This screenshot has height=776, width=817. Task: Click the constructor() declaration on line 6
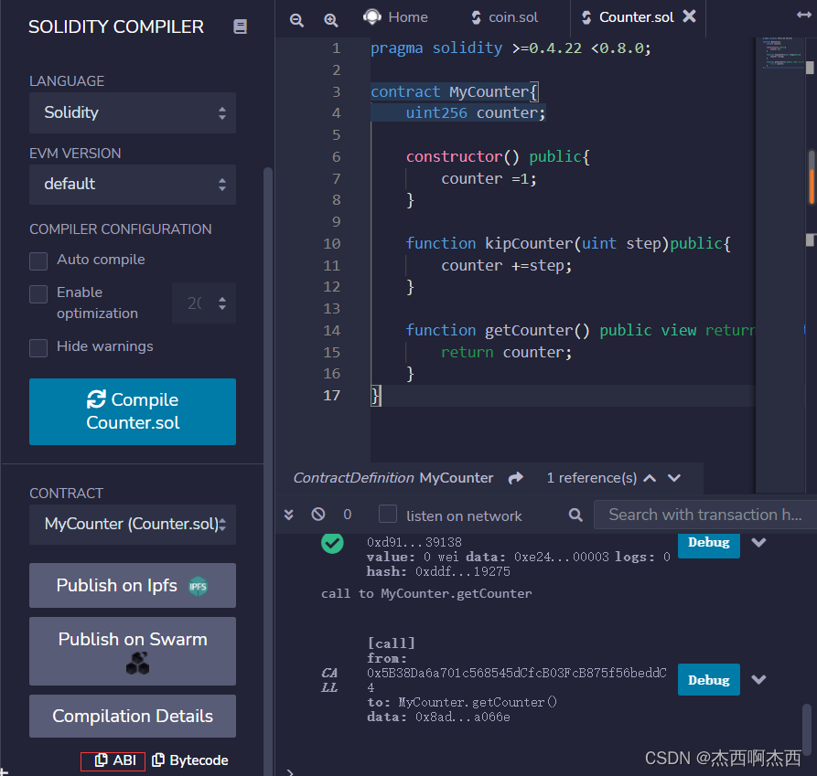pos(498,157)
